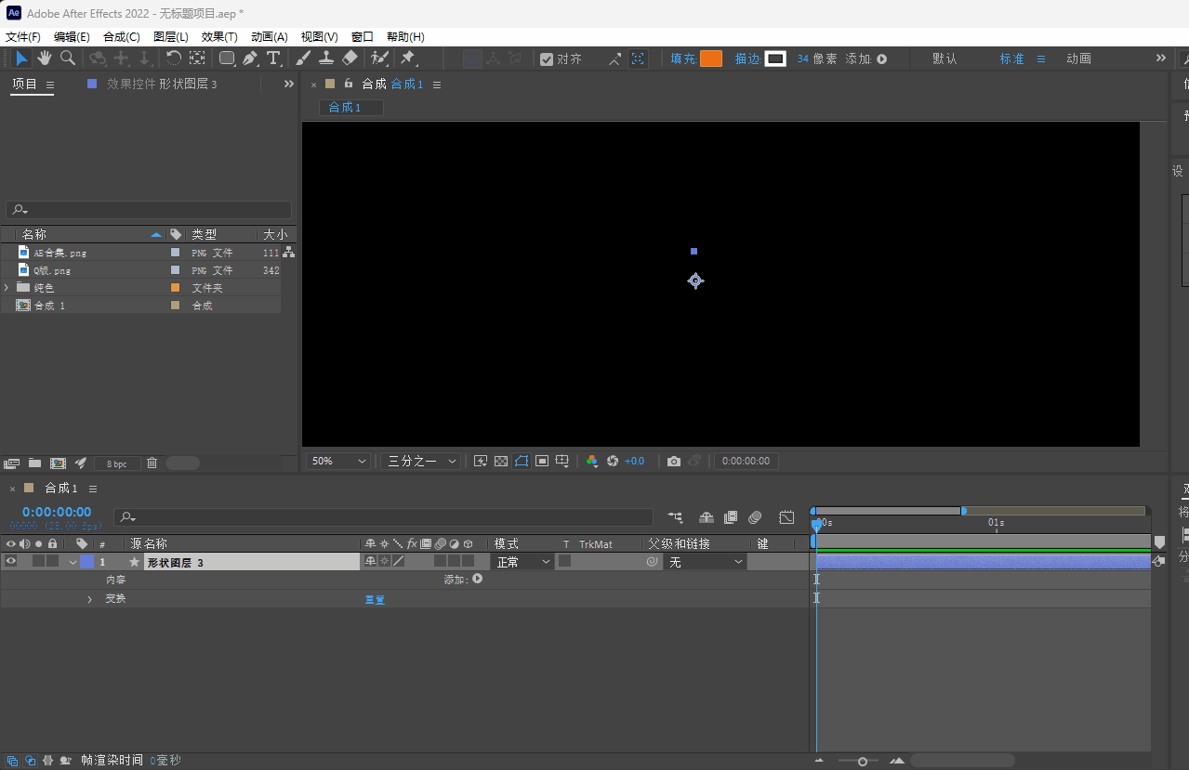The height and width of the screenshot is (770, 1189).
Task: Select the Brush tool
Action: [303, 59]
